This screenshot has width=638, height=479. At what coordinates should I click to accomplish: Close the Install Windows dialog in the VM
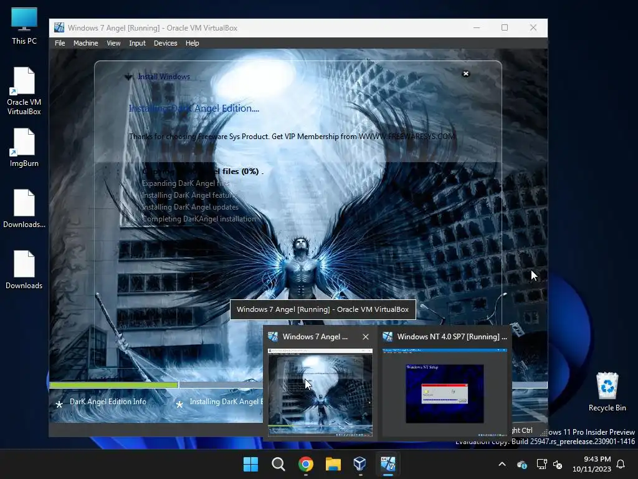click(x=466, y=74)
